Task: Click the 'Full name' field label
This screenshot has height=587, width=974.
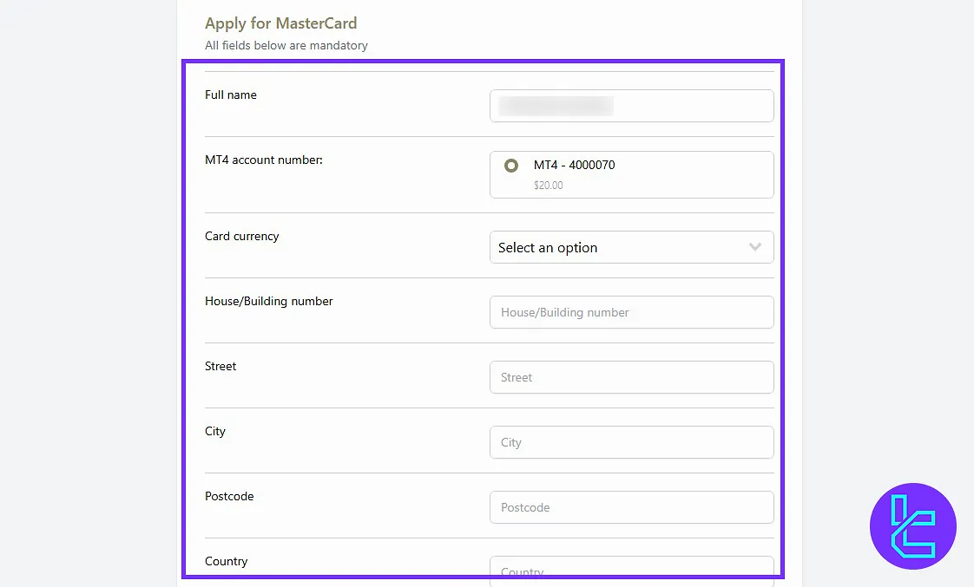Action: pos(231,95)
